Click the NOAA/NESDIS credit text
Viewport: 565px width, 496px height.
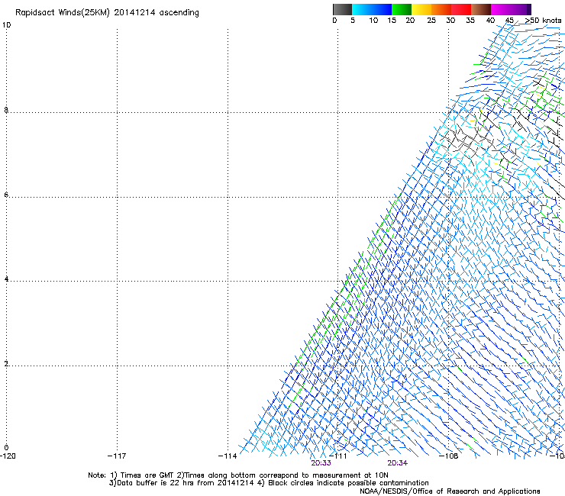pos(450,491)
